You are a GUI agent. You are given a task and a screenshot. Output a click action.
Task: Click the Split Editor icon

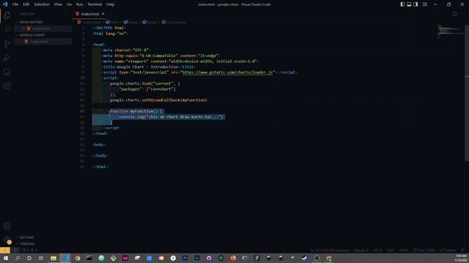click(x=454, y=14)
